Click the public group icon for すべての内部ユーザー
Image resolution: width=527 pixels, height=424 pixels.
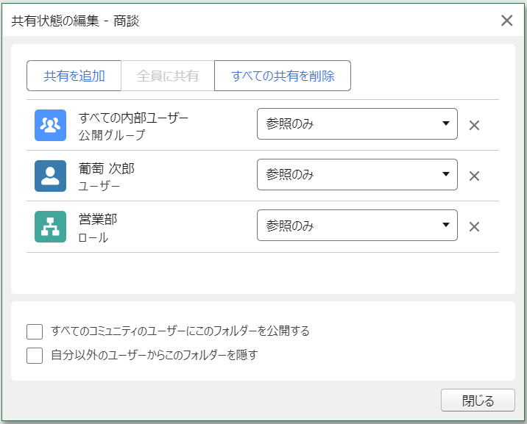[50, 125]
